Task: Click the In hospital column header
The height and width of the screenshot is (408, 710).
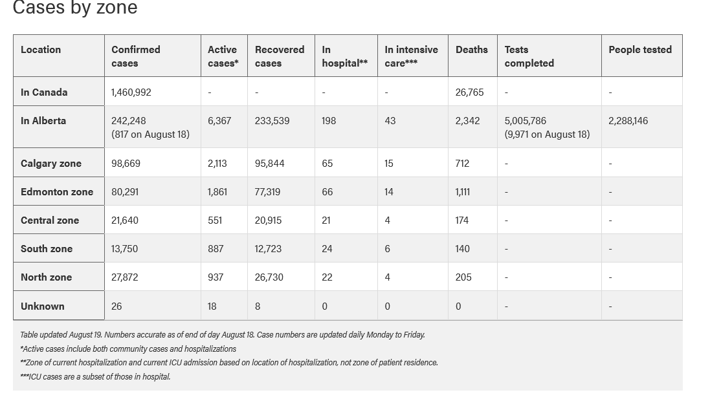Action: [346, 56]
